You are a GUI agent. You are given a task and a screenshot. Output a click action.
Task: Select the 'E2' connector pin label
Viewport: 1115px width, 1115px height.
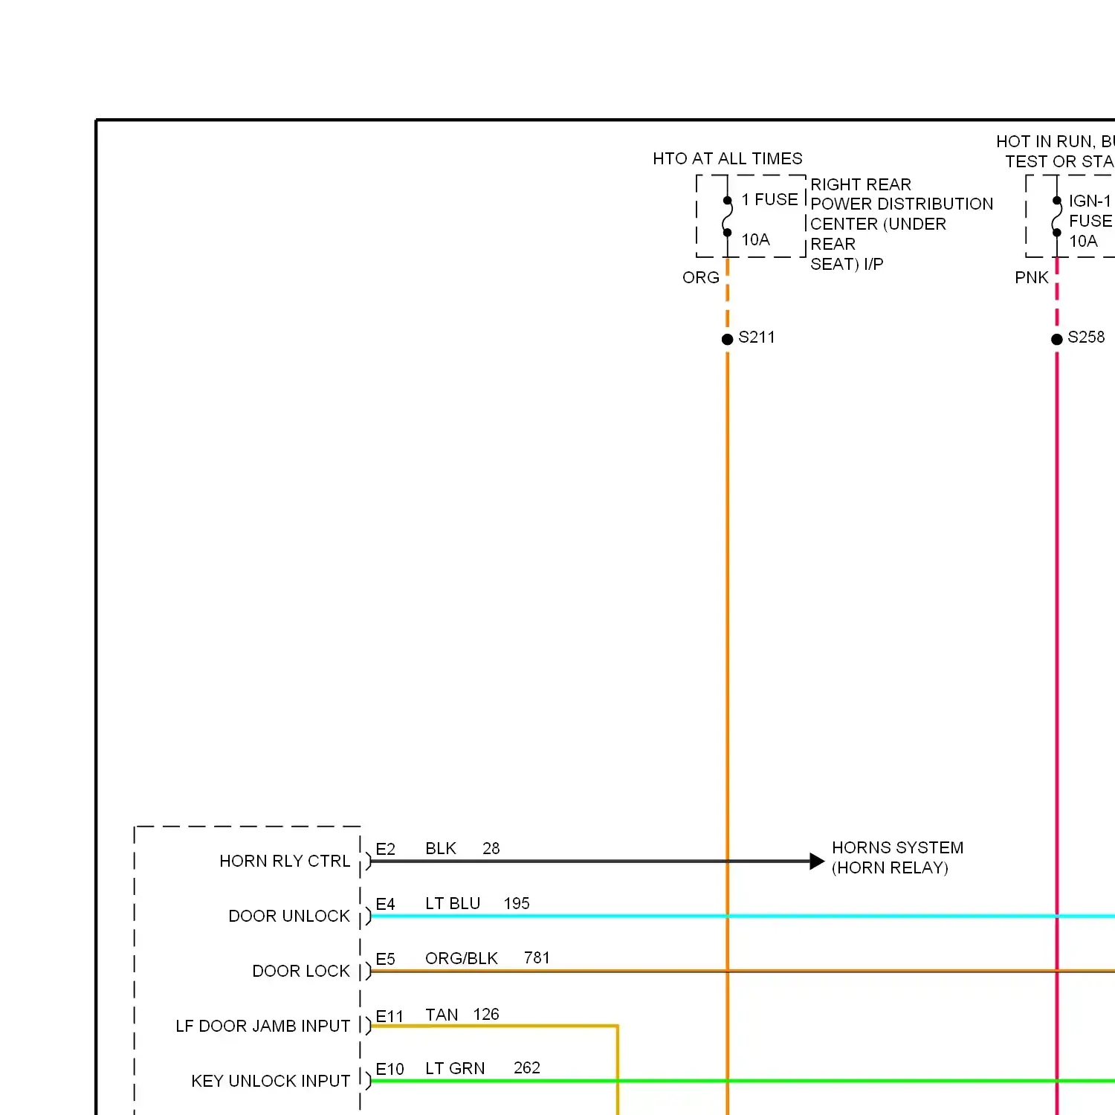click(385, 849)
